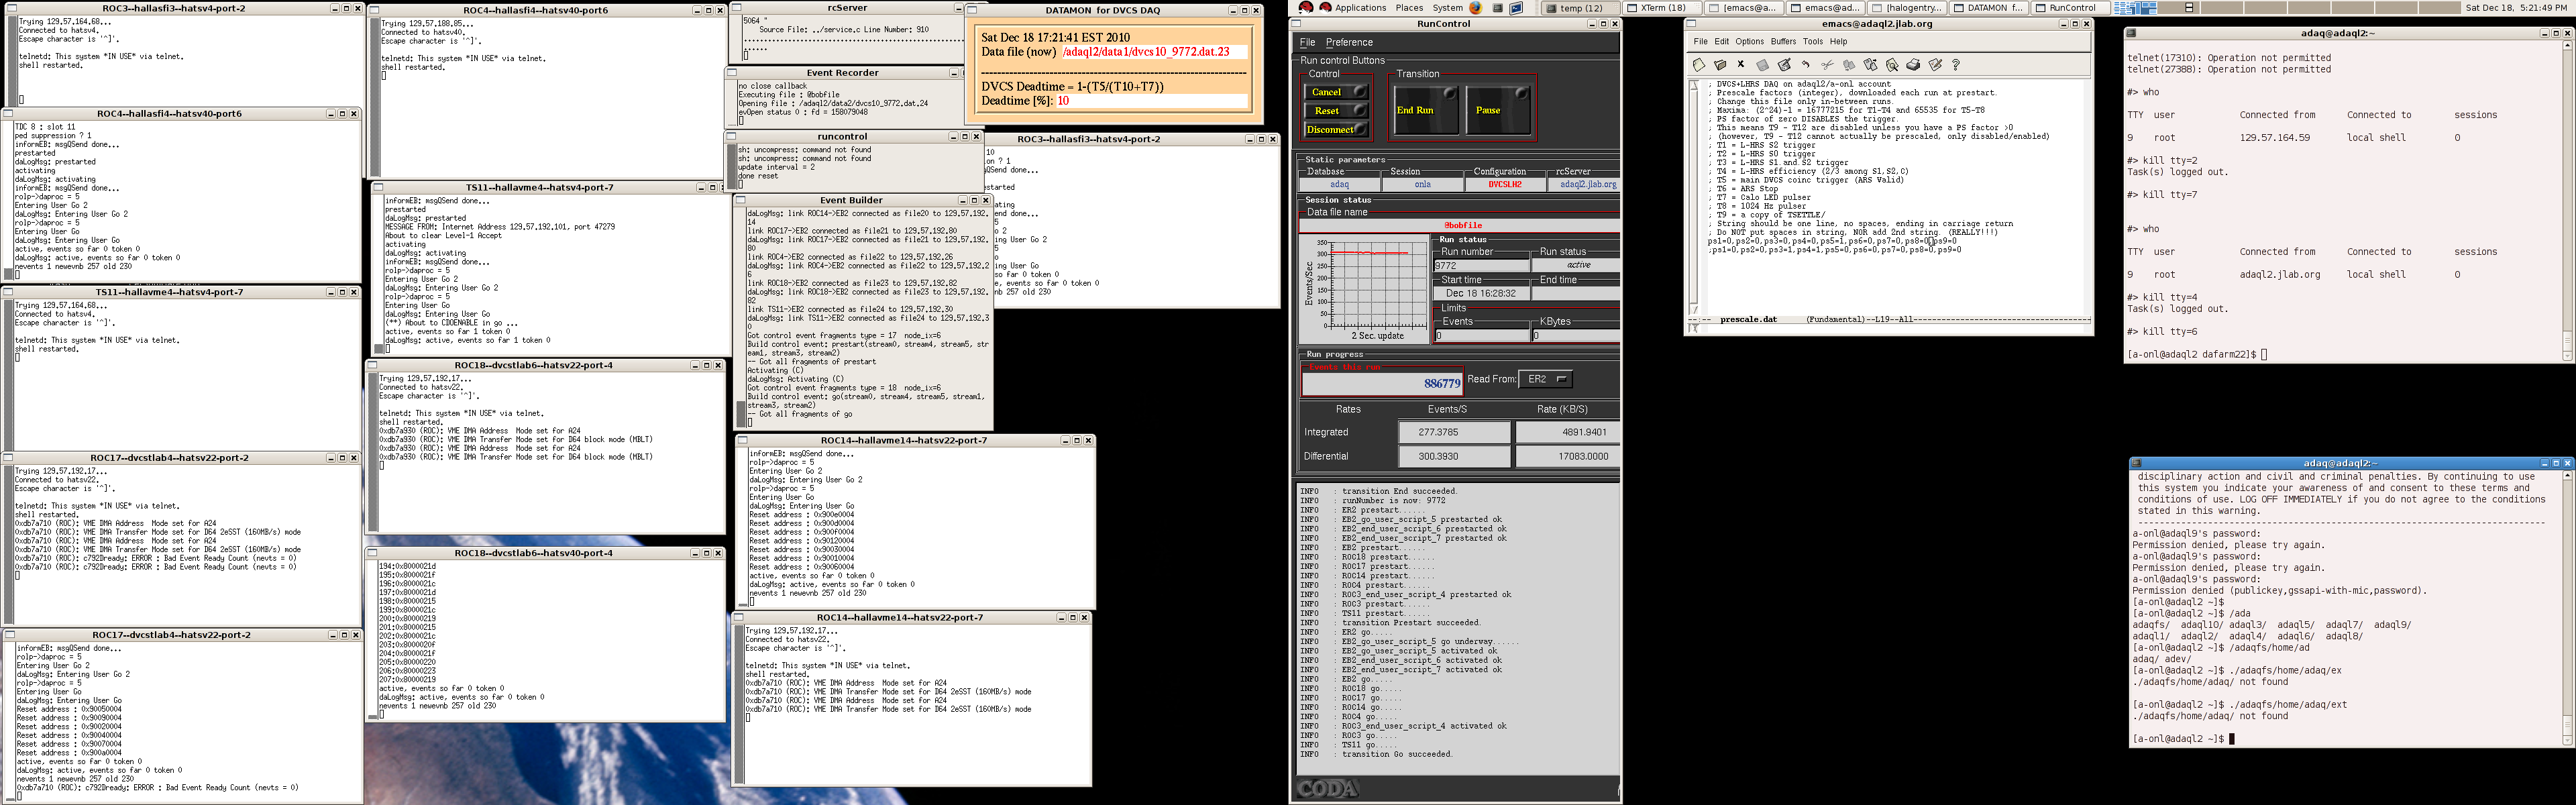Open emacs Options menu
Image resolution: width=2576 pixels, height=805 pixels.
coord(1749,42)
